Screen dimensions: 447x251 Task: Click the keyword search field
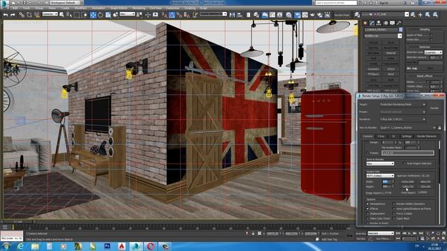(x=336, y=3)
